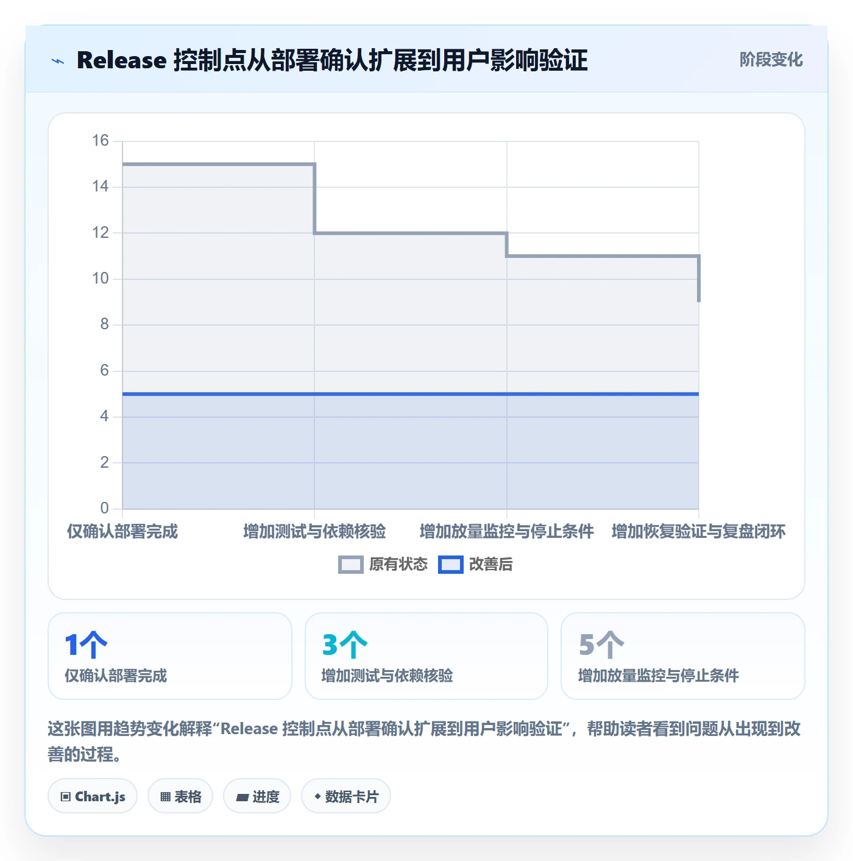Click the 5个 figure in third card
853x861 pixels.
pyautogui.click(x=601, y=645)
